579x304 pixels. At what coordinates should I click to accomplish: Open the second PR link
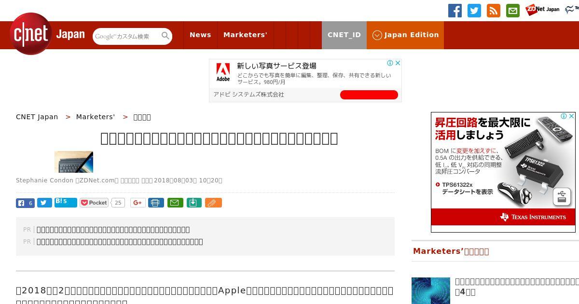click(120, 242)
